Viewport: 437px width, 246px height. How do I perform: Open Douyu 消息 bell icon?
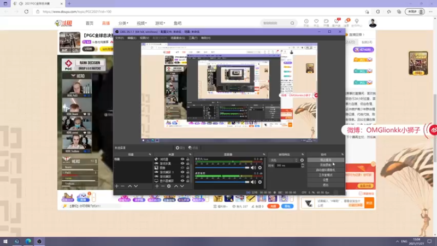(x=347, y=21)
